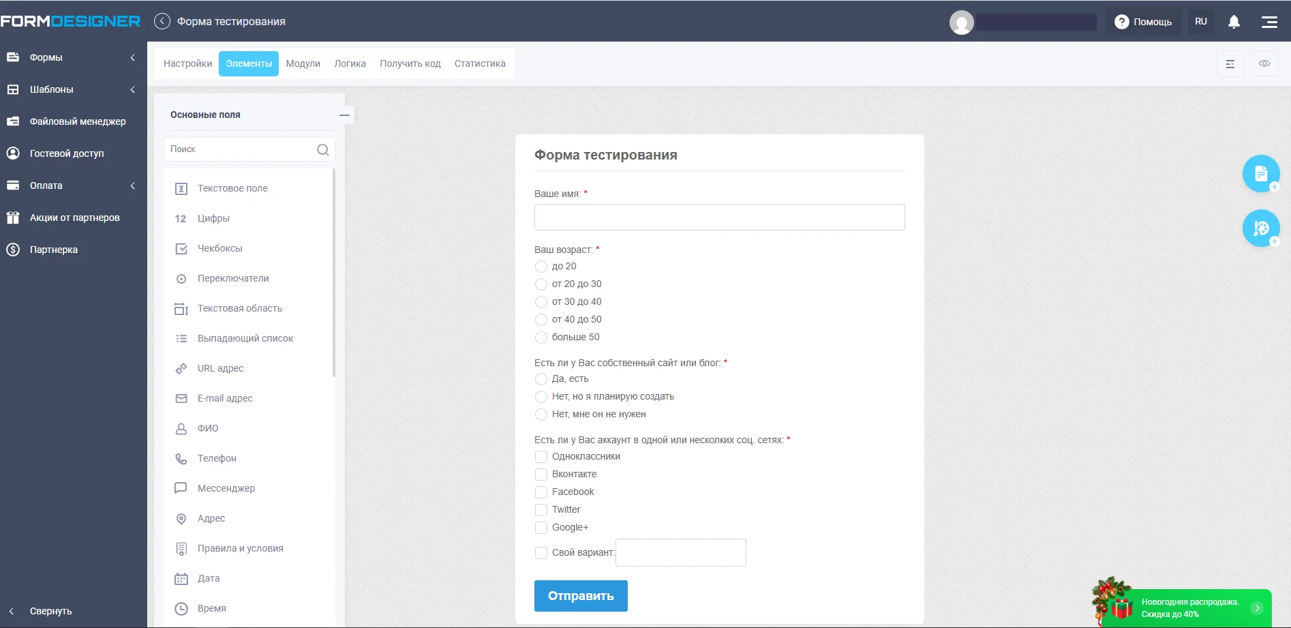
Task: Open the File Manager (Файловый менеджер)
Action: (77, 121)
